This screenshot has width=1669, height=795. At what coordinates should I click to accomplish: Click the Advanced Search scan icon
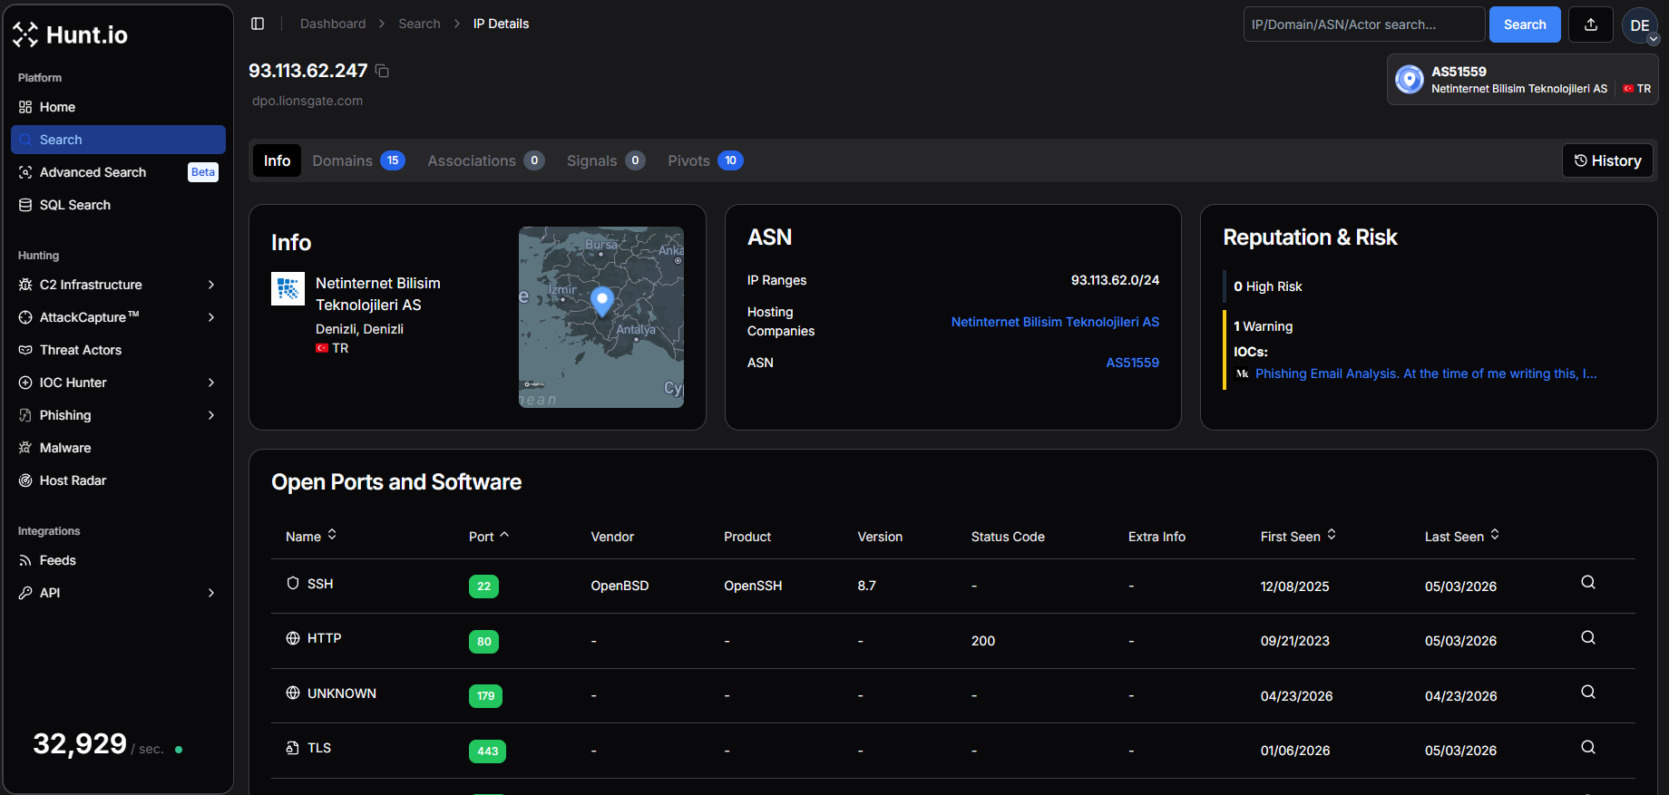(x=25, y=172)
